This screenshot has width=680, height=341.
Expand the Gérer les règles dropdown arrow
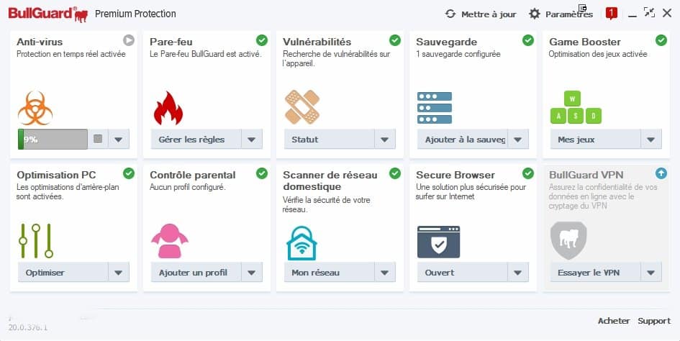(252, 140)
